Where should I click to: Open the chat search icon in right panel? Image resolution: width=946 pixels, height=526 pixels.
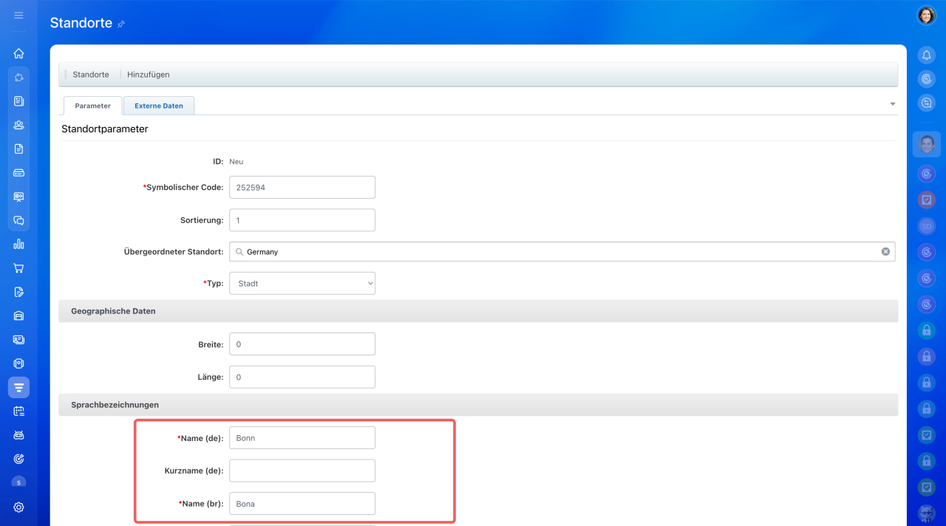pos(927,103)
